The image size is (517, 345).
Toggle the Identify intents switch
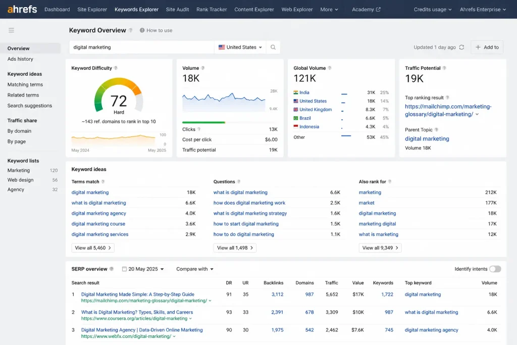pyautogui.click(x=495, y=269)
